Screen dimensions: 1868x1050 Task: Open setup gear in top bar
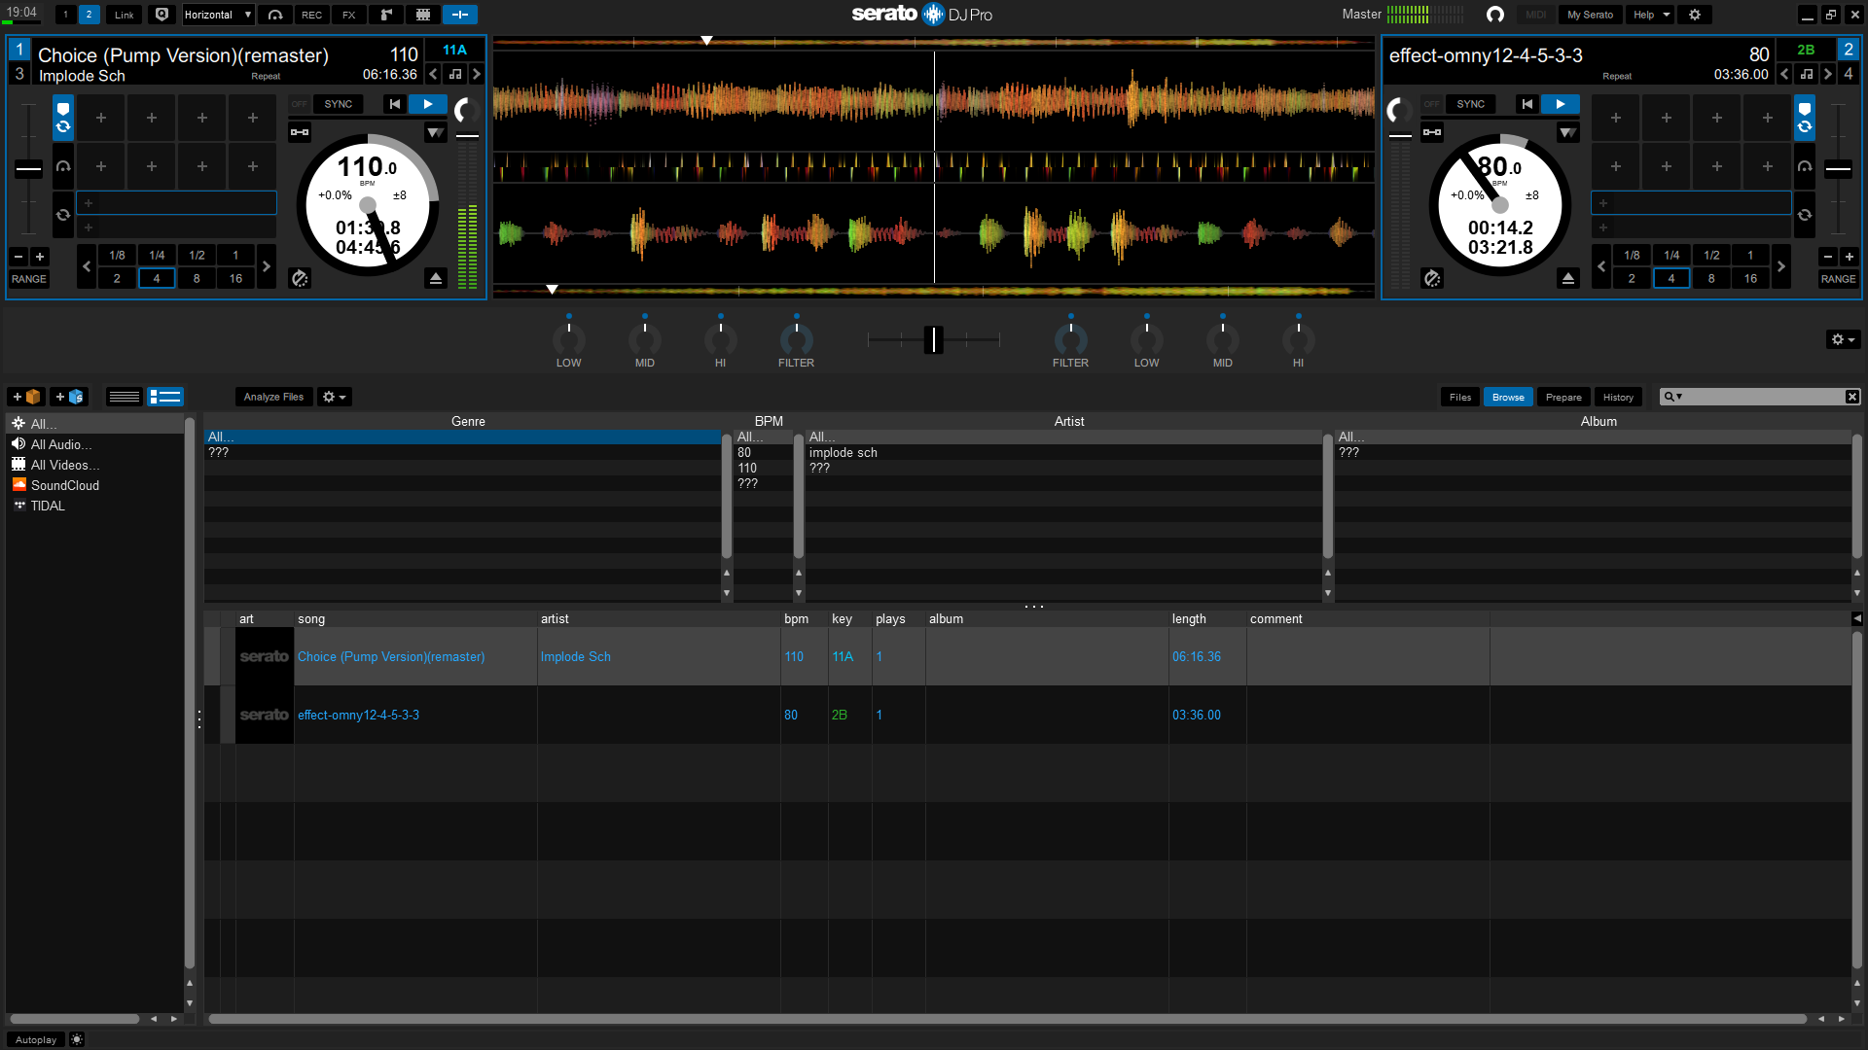coord(1695,15)
